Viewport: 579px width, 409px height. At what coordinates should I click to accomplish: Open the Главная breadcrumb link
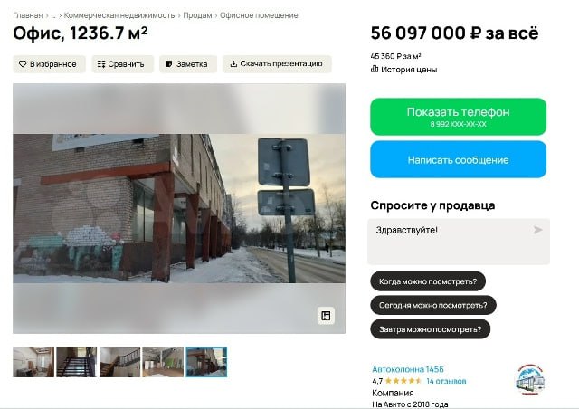(x=28, y=15)
